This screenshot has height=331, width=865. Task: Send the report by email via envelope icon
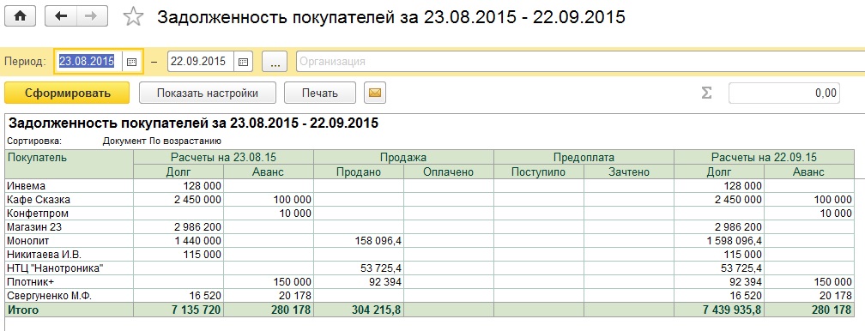coord(374,93)
